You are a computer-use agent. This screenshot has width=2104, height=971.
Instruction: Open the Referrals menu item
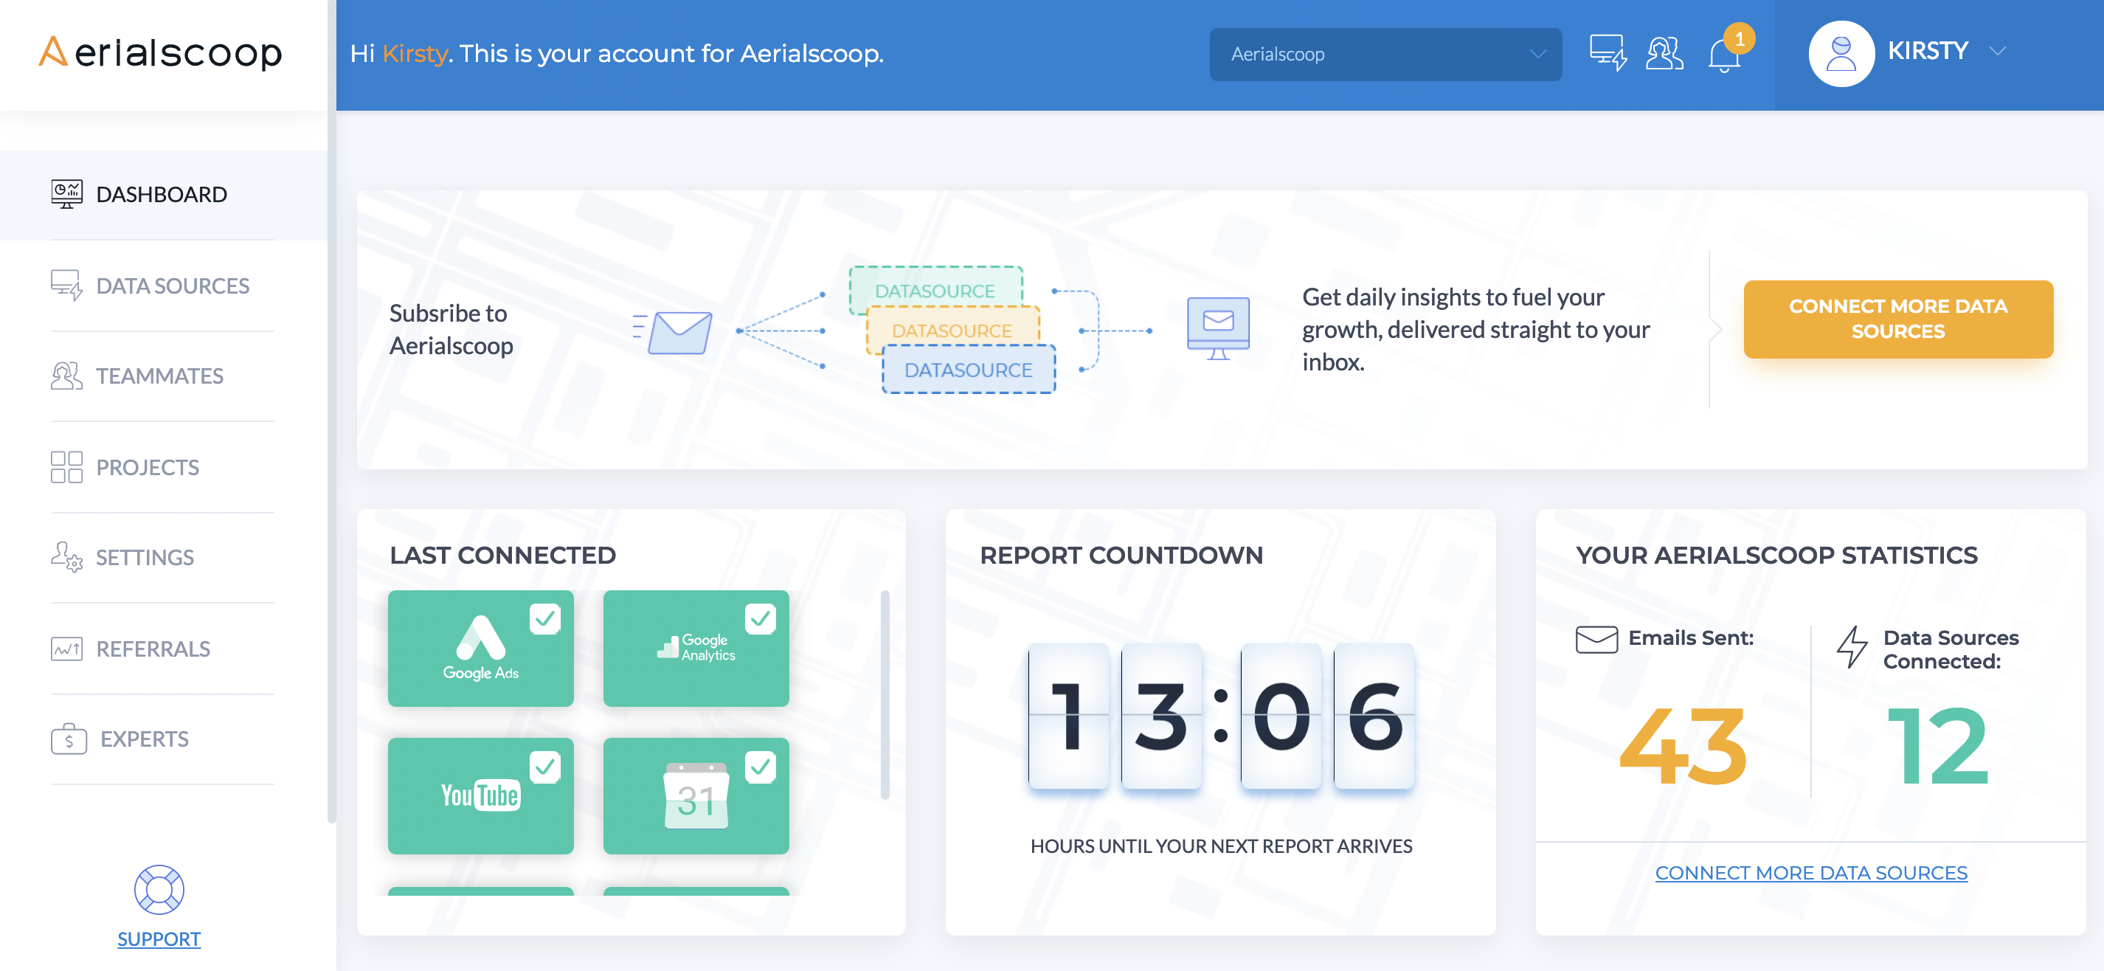(153, 649)
